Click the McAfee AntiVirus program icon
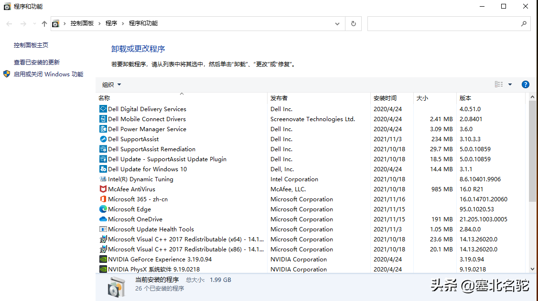Viewport: 538px width, 301px height. point(103,189)
